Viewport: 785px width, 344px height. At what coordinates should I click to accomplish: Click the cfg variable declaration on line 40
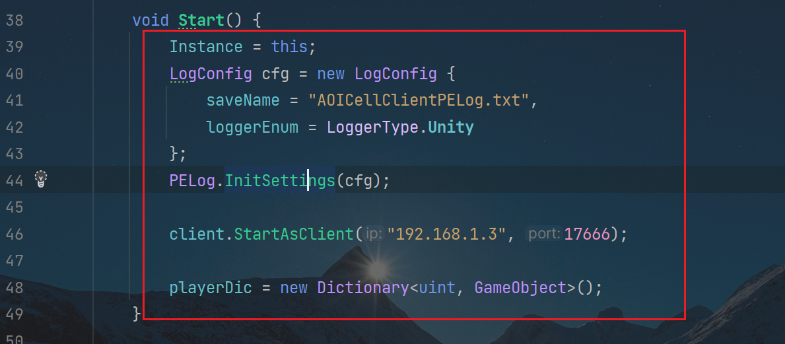tap(275, 74)
